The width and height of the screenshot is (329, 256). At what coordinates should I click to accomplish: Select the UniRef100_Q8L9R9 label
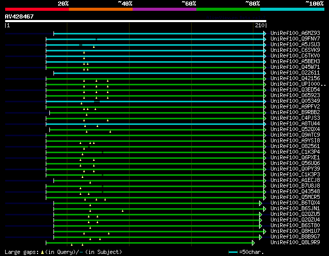coord(295,243)
